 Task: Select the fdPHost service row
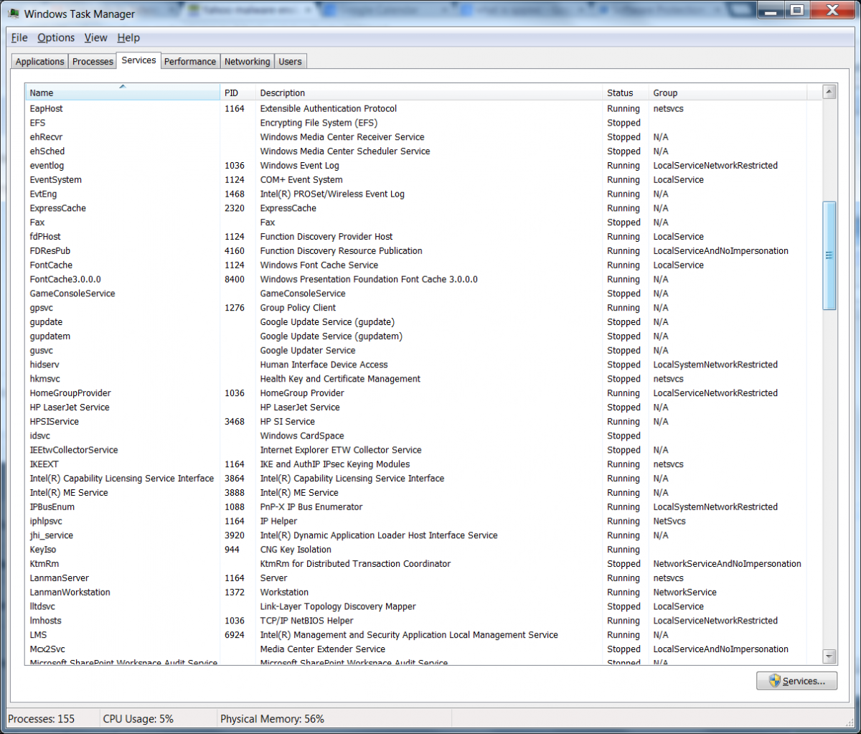point(423,237)
